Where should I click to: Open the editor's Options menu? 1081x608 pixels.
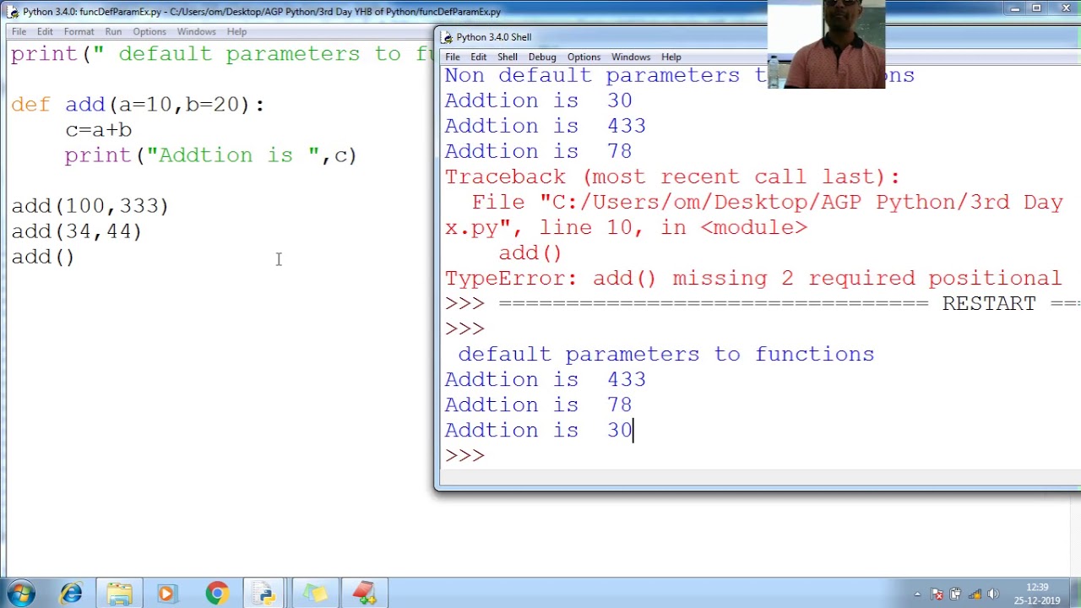click(x=149, y=31)
